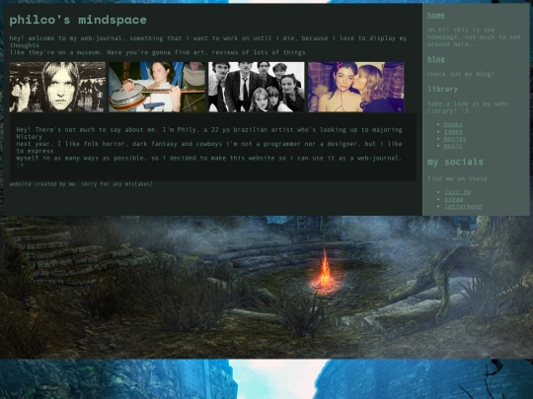Click the "hey! welcome to my web-journal" intro text
The height and width of the screenshot is (399, 533).
[x=208, y=45]
